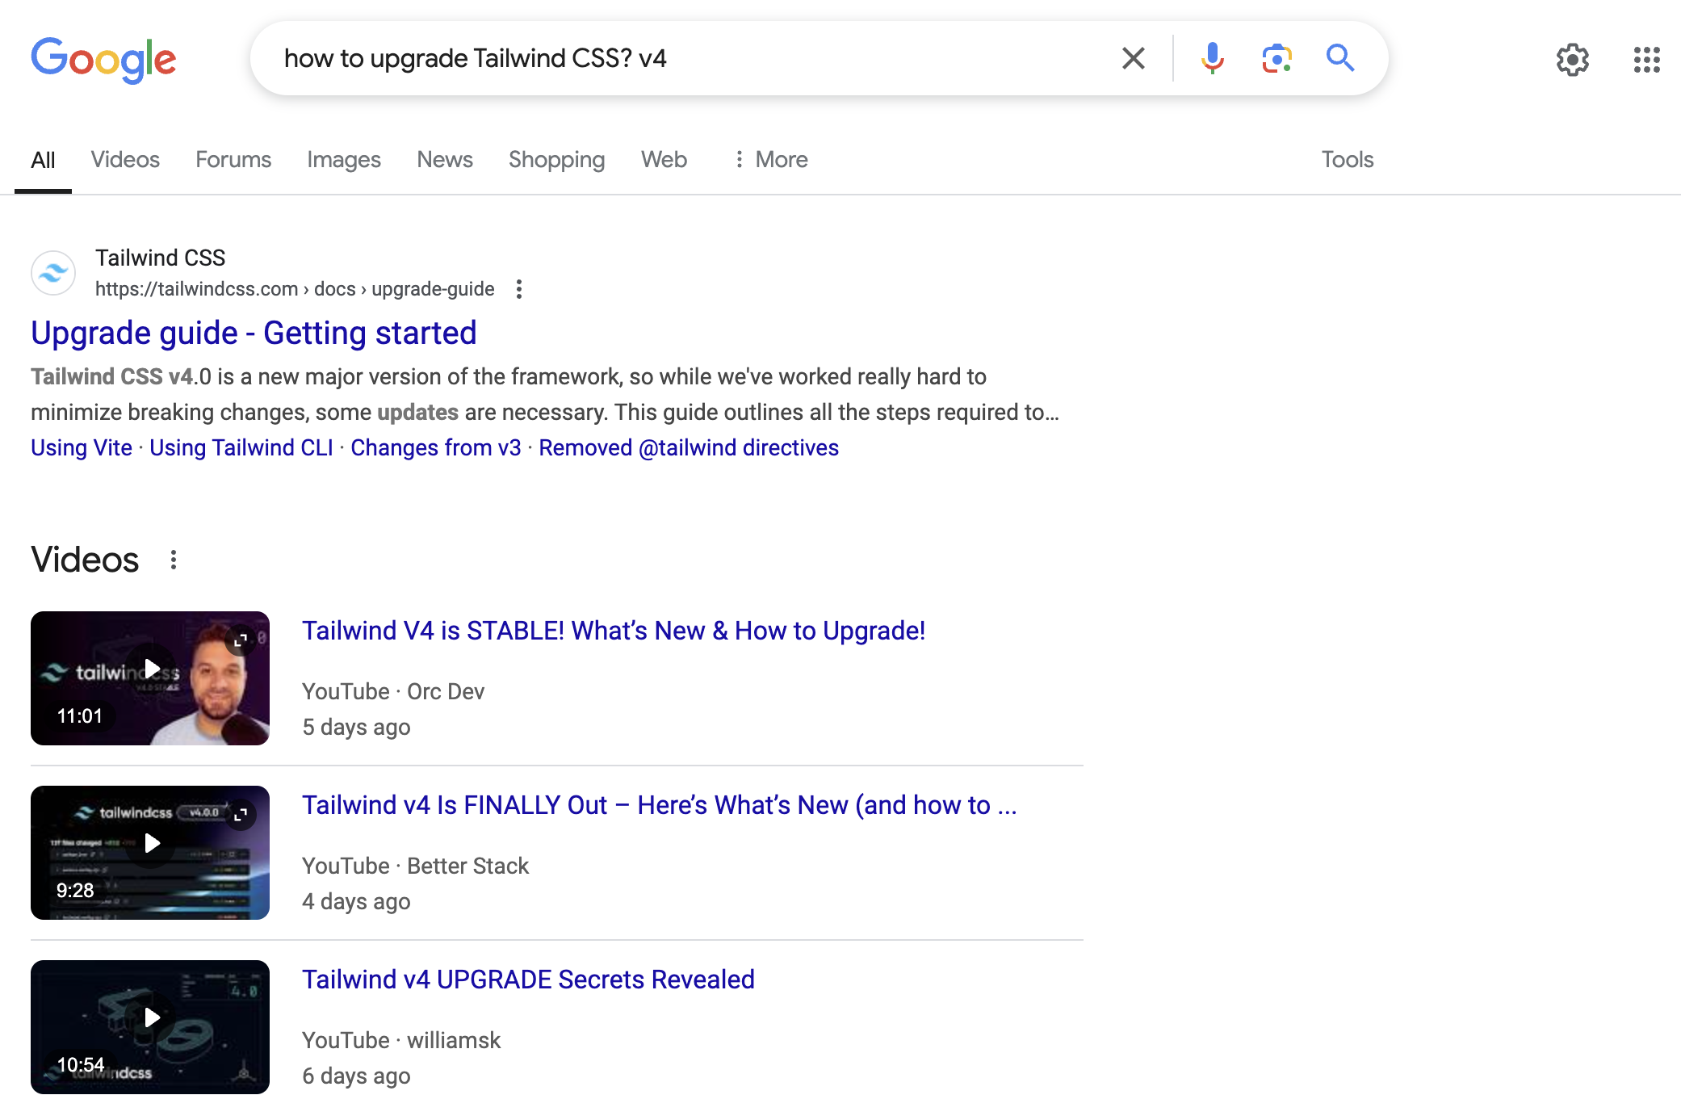Open 'Upgrade guide - Getting started' result
Screen dimensions: 1681x1116
coord(254,333)
